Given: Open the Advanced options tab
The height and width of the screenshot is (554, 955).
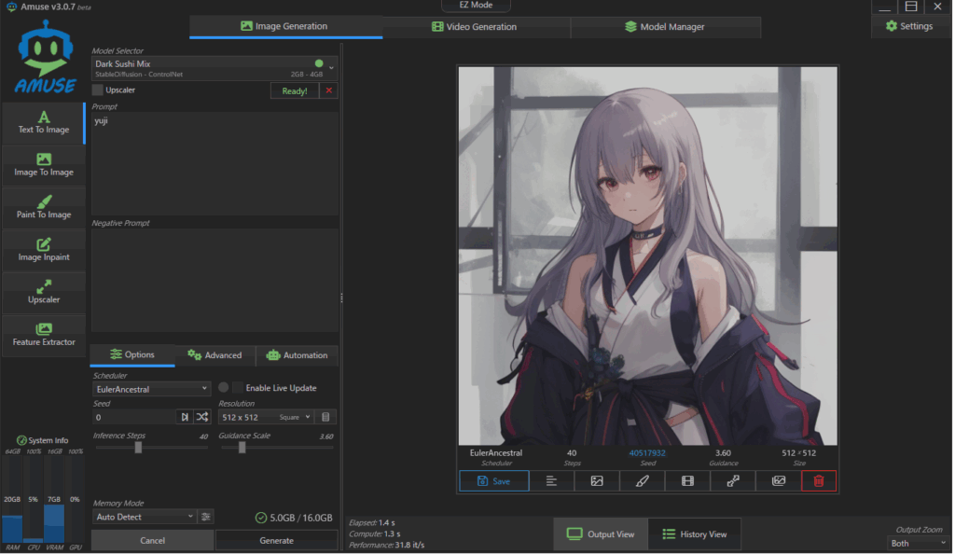Looking at the screenshot, I should pyautogui.click(x=215, y=355).
